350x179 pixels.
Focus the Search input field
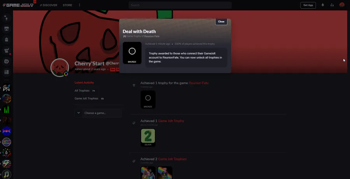pyautogui.click(x=180, y=5)
